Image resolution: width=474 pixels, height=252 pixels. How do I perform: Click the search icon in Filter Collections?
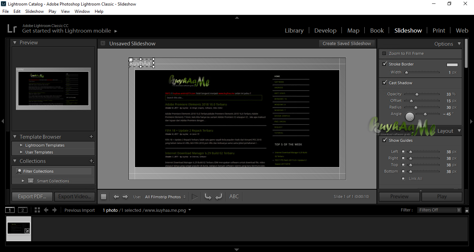pyautogui.click(x=19, y=171)
